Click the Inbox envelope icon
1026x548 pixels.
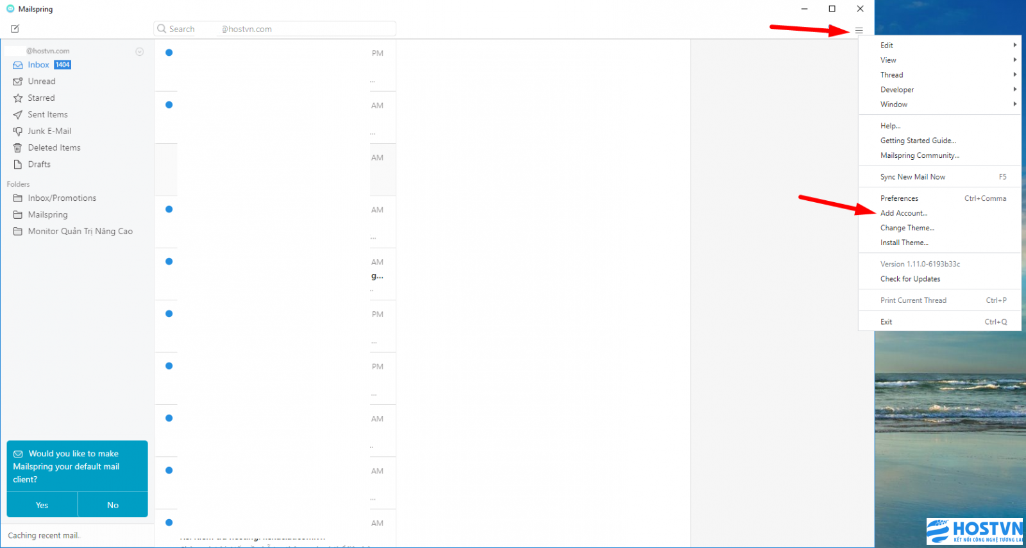pyautogui.click(x=18, y=65)
